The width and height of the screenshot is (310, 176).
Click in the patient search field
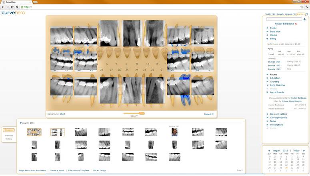coord(284,19)
